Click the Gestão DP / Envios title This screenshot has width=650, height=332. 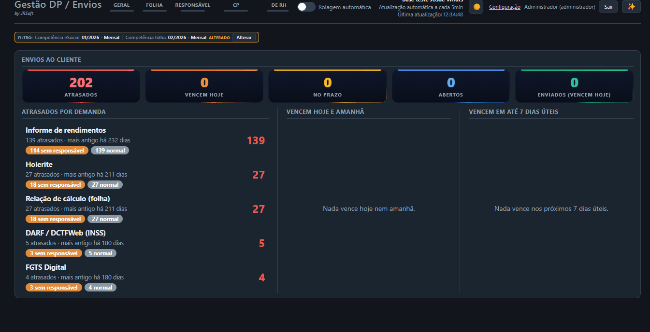(x=58, y=4)
